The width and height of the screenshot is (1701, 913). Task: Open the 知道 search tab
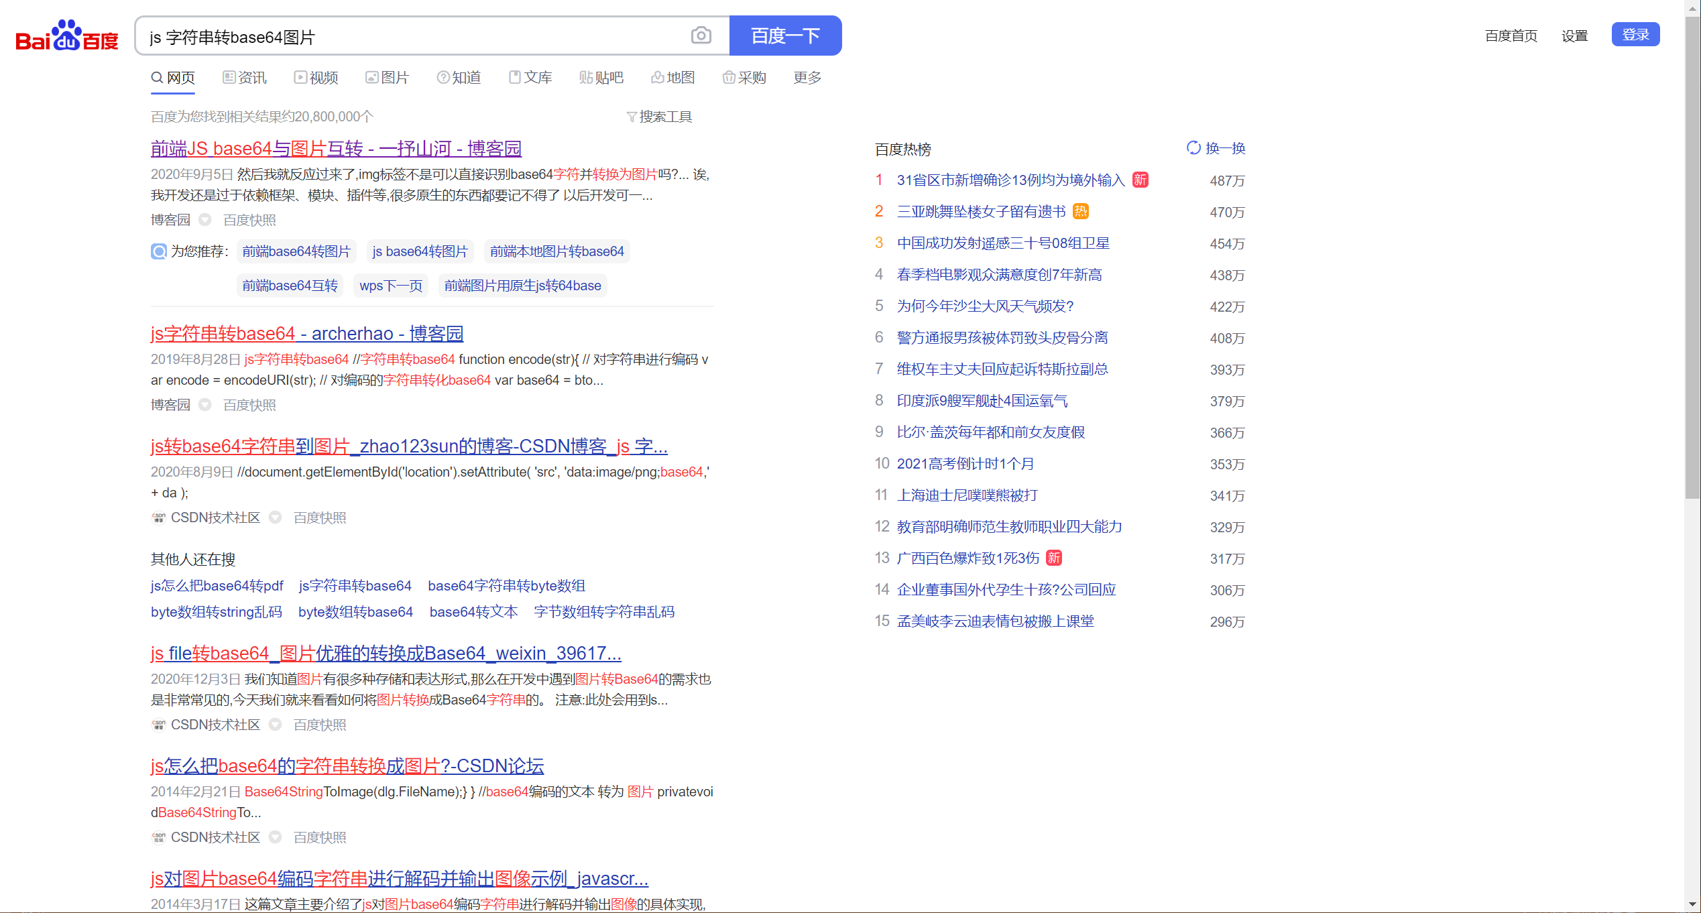[x=459, y=78]
